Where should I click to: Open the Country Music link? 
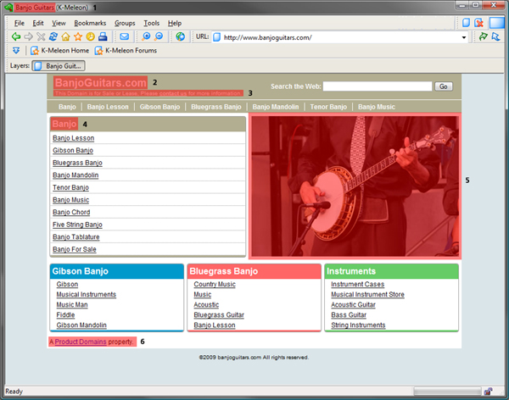pyautogui.click(x=215, y=284)
